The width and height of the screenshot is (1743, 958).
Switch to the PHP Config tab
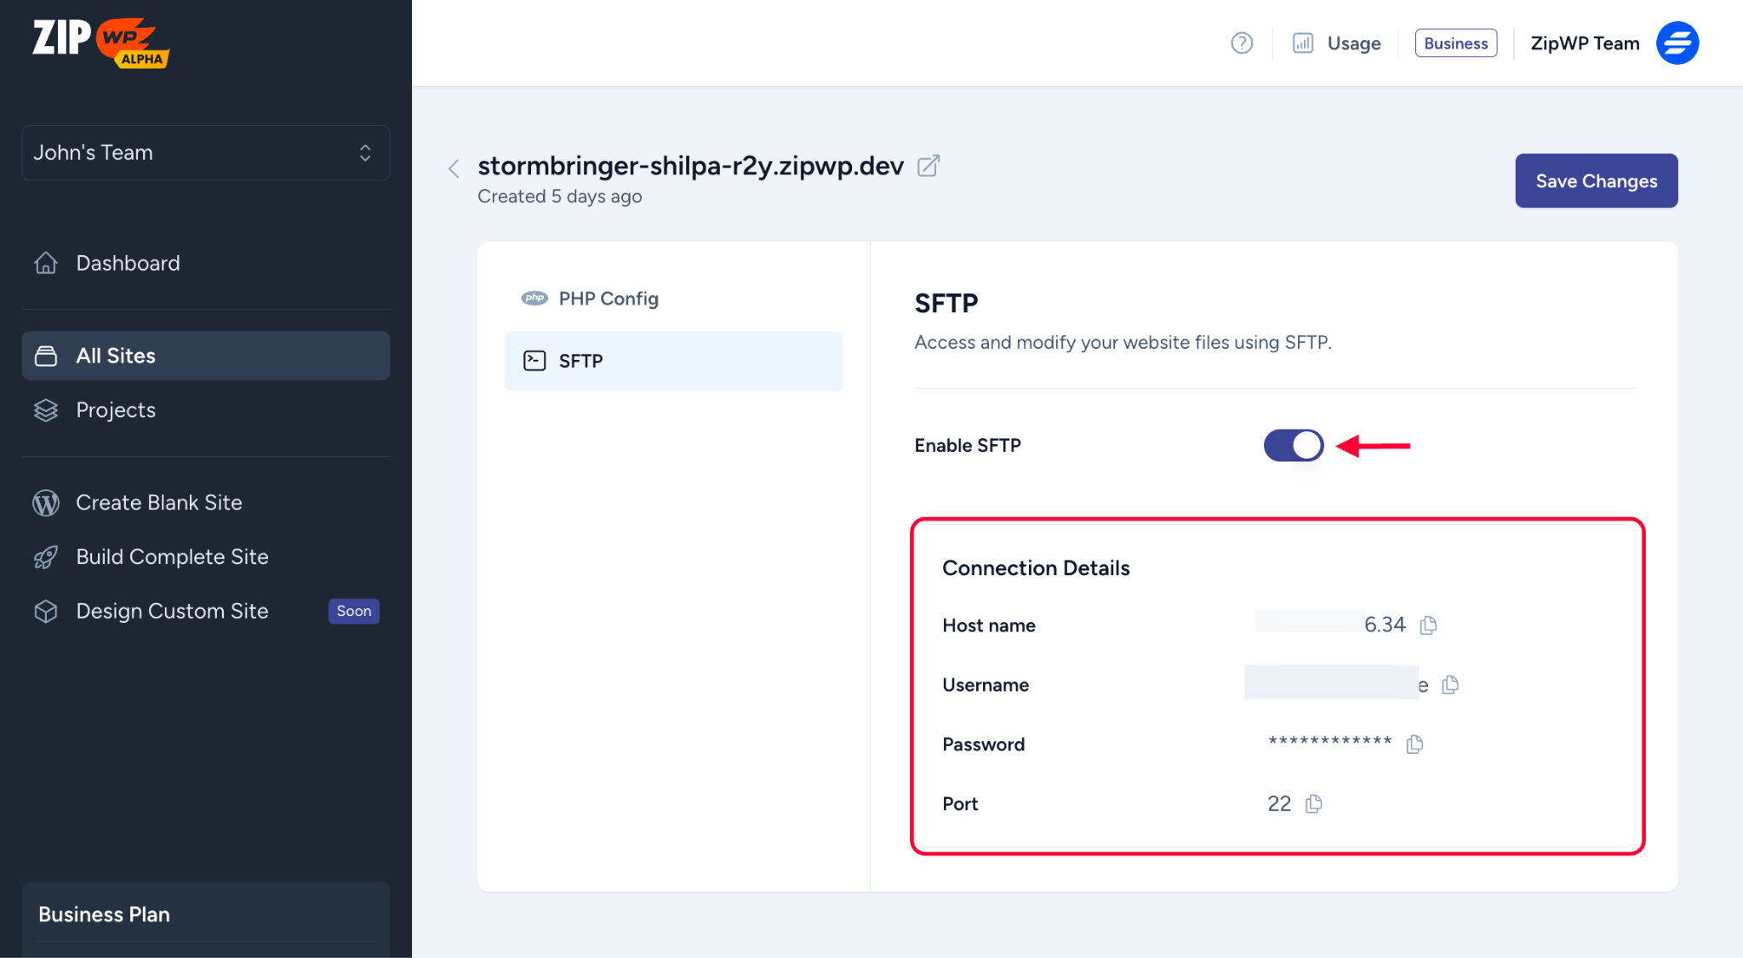(x=608, y=299)
